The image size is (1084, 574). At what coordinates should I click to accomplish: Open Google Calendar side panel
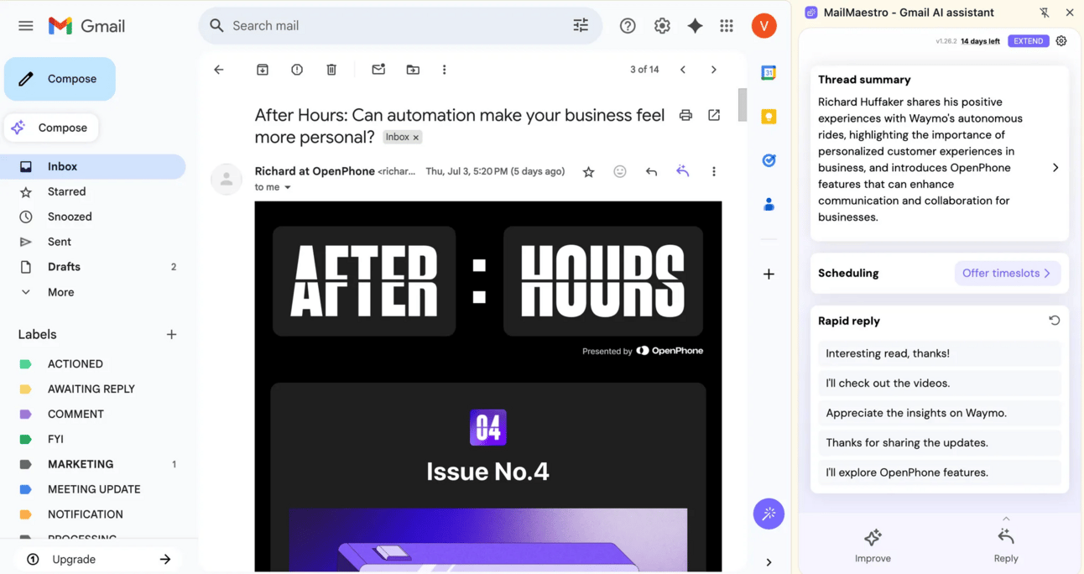pyautogui.click(x=769, y=73)
